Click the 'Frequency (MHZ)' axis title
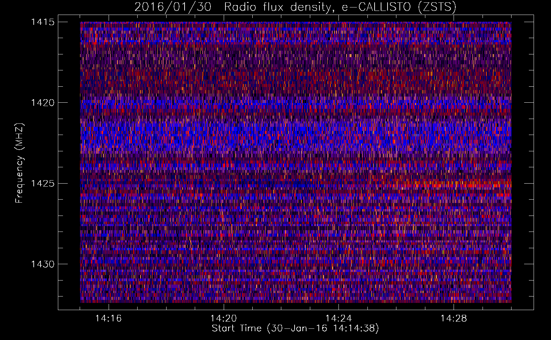 point(19,163)
